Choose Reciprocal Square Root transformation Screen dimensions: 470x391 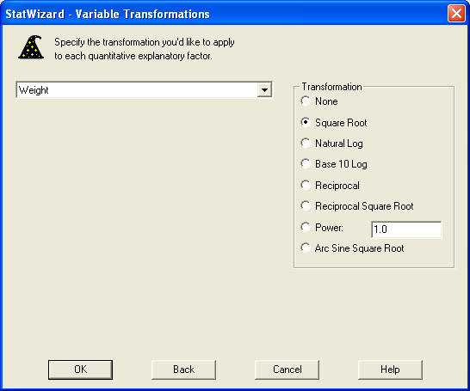click(306, 206)
